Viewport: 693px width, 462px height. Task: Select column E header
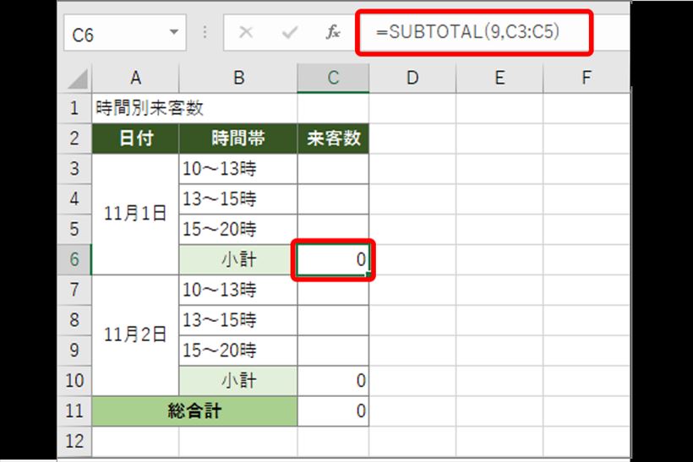(x=499, y=79)
